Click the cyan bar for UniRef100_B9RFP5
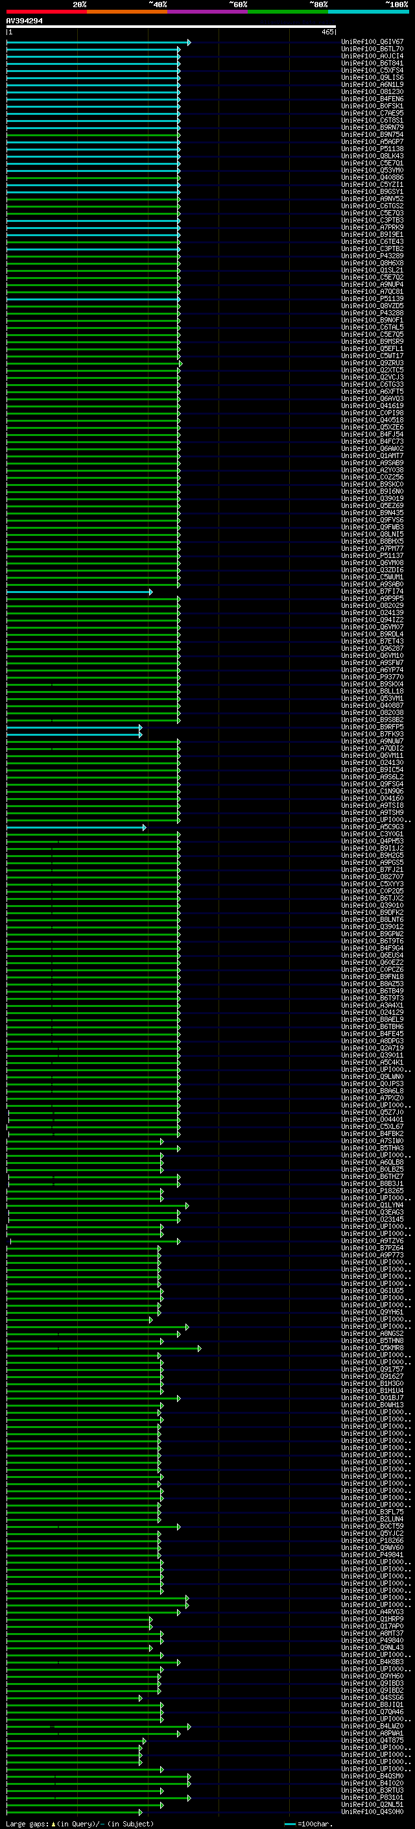This screenshot has height=1829, width=415. pyautogui.click(x=74, y=727)
